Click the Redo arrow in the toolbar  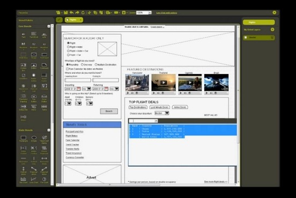pyautogui.click(x=77, y=12)
